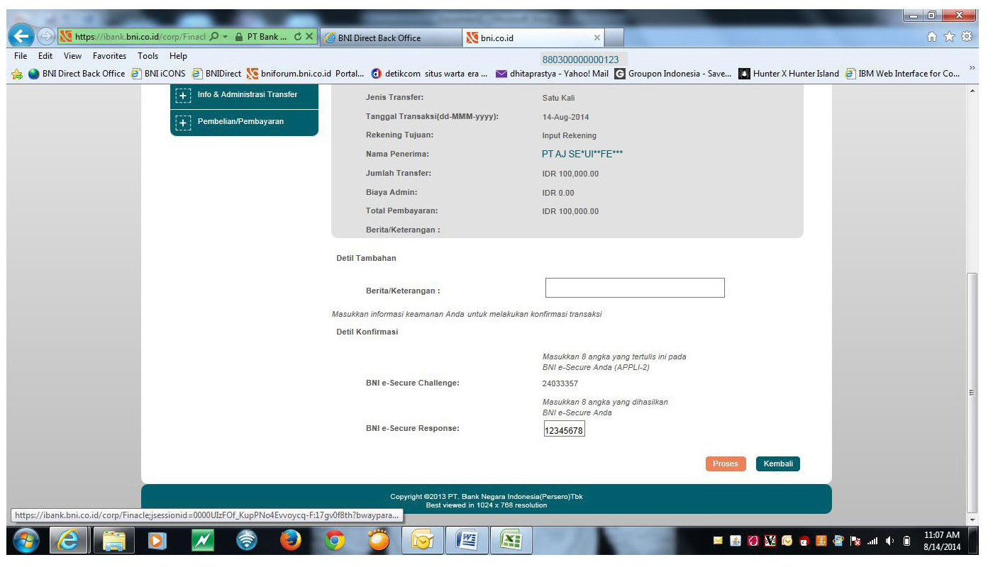Open a new blank tab

click(x=614, y=38)
